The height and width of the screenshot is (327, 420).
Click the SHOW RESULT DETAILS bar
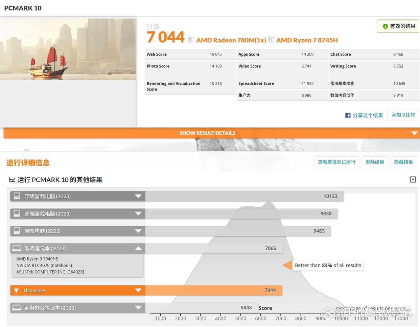coord(211,133)
